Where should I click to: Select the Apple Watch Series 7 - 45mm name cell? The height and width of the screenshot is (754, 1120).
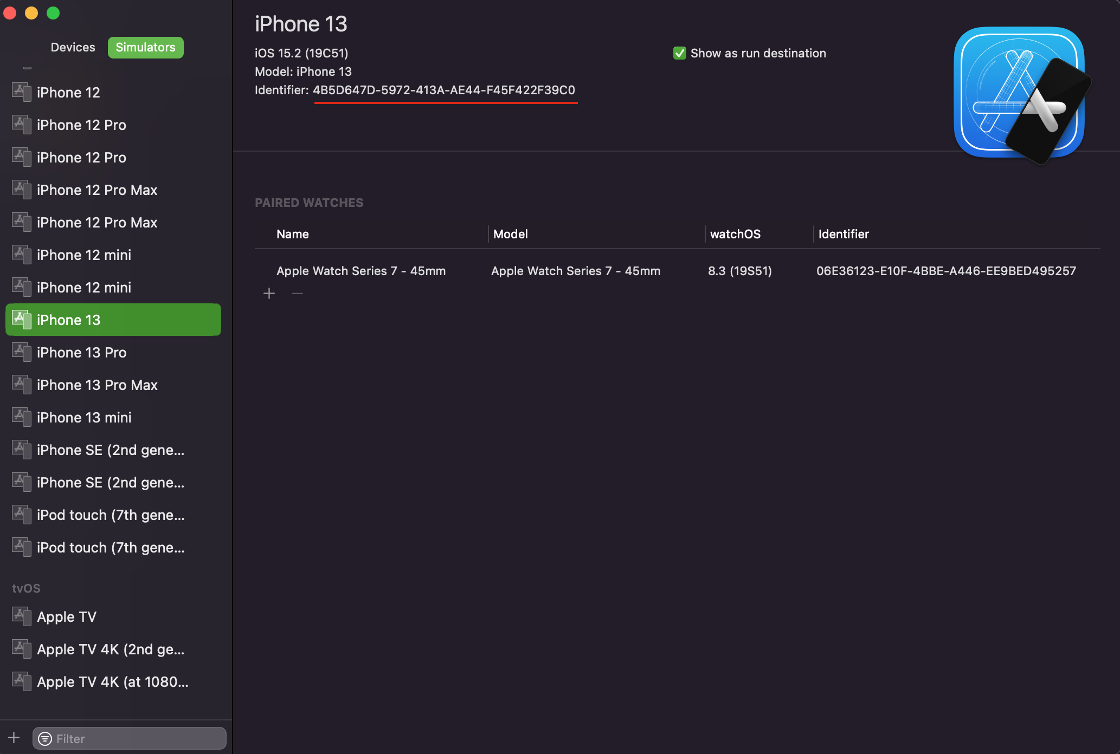[x=361, y=271]
